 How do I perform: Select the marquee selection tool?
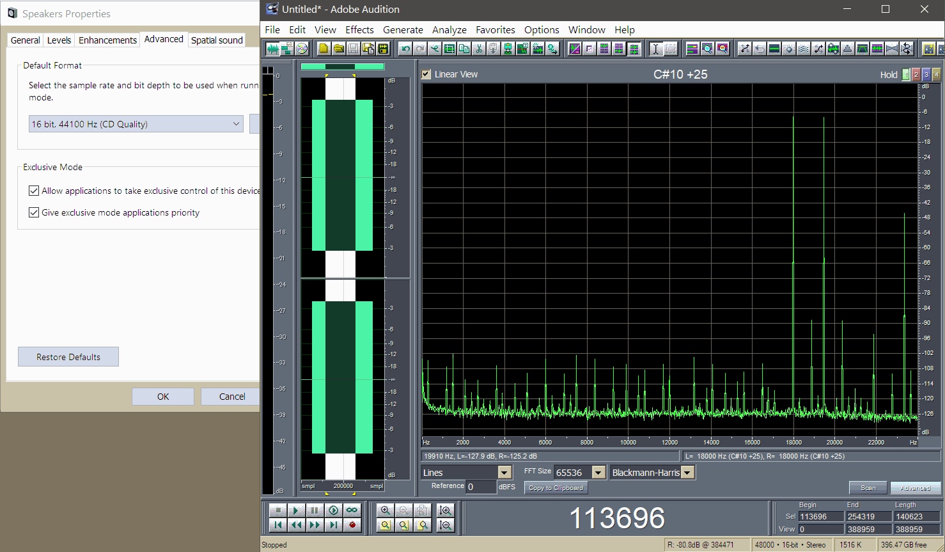(x=670, y=49)
